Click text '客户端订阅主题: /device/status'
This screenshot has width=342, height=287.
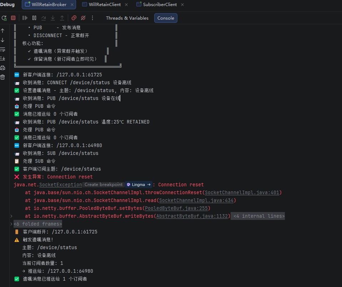(x=62, y=169)
